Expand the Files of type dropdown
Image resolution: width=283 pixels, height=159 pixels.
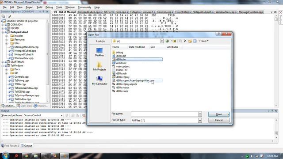pyautogui.click(x=200, y=120)
